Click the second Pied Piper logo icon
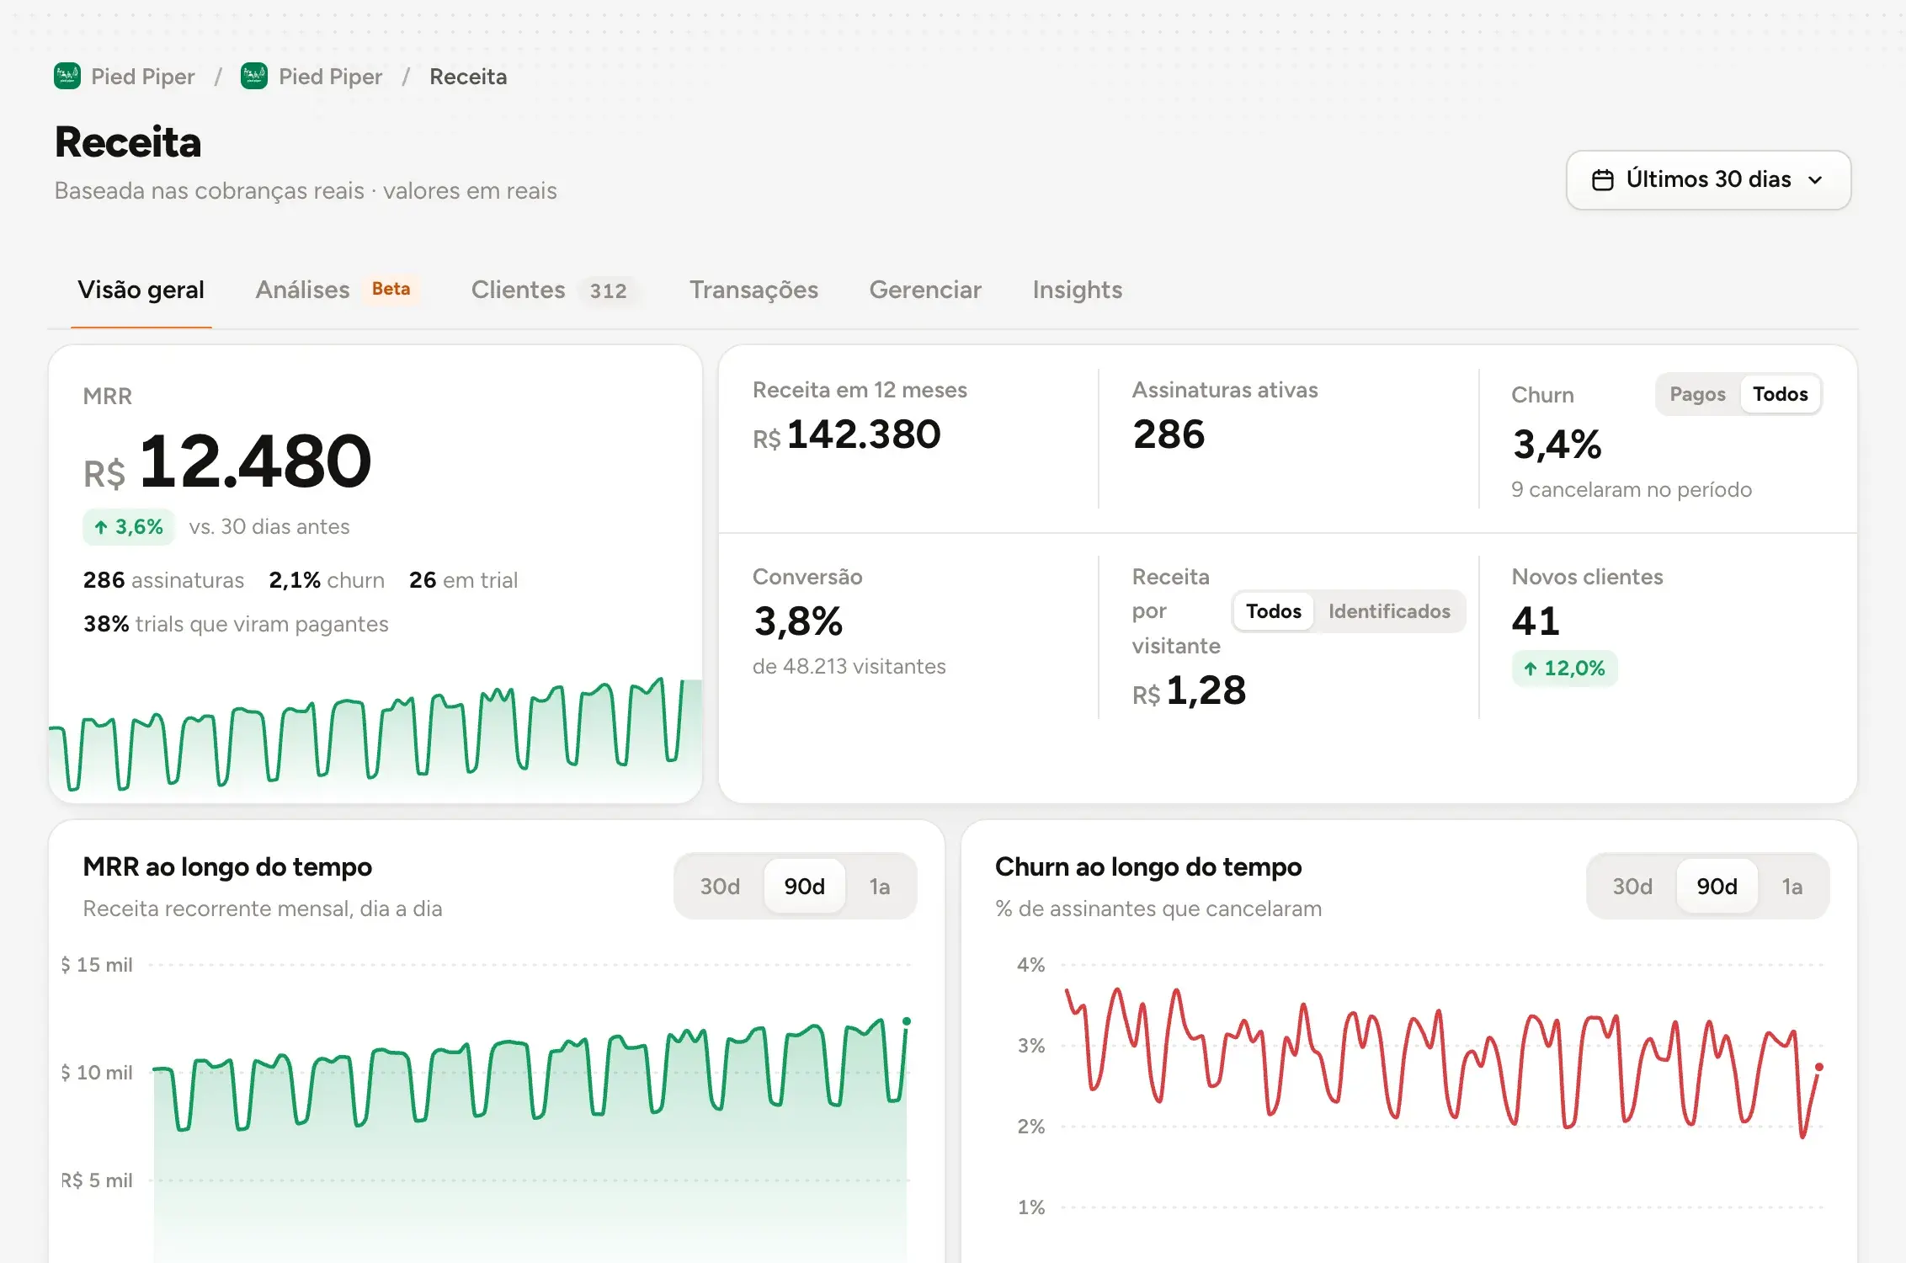Screen dimensions: 1906x1263 (254, 77)
